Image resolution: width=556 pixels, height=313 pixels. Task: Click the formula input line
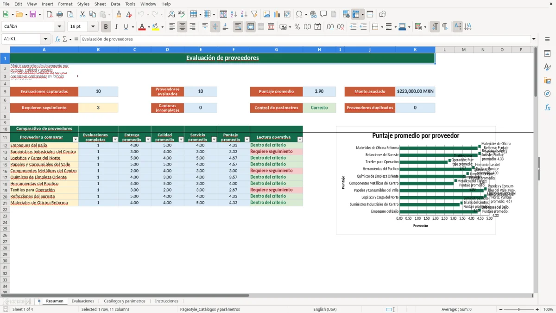coord(305,39)
